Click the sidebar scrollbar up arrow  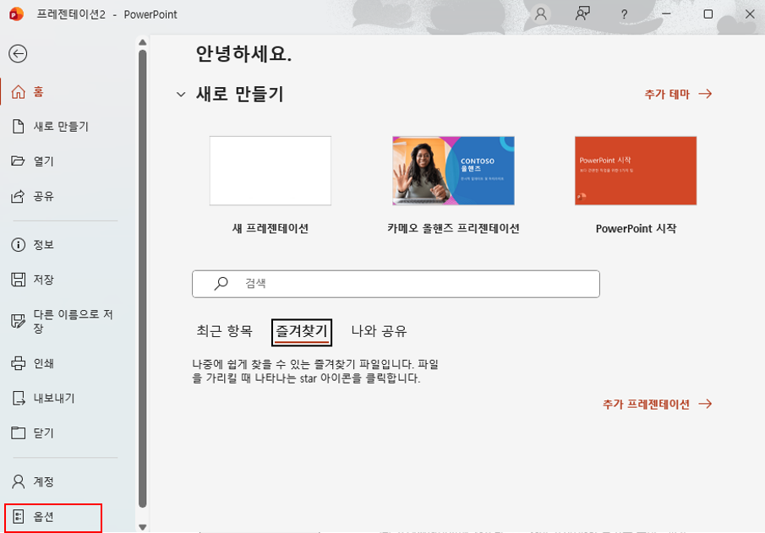(x=143, y=42)
